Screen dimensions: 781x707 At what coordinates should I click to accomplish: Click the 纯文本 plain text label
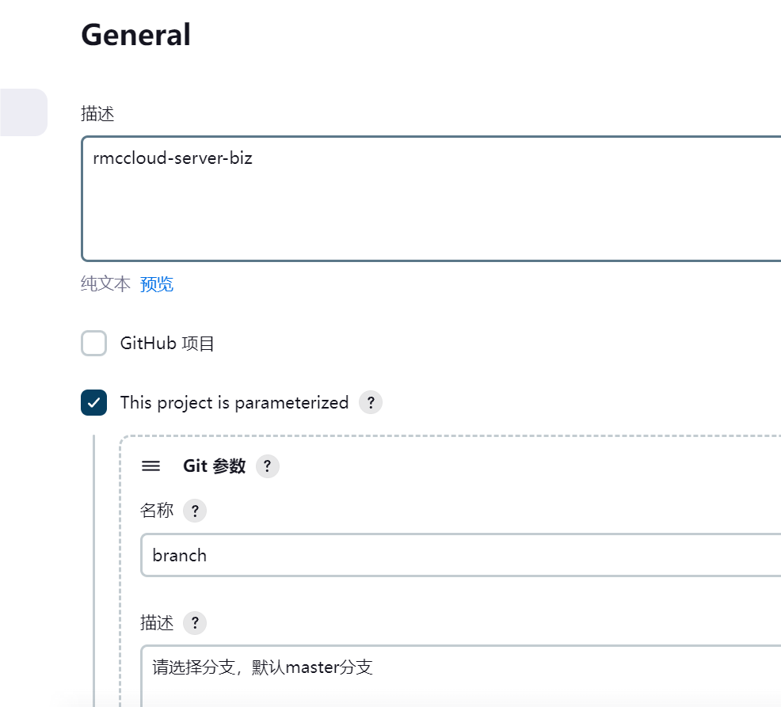click(x=105, y=283)
